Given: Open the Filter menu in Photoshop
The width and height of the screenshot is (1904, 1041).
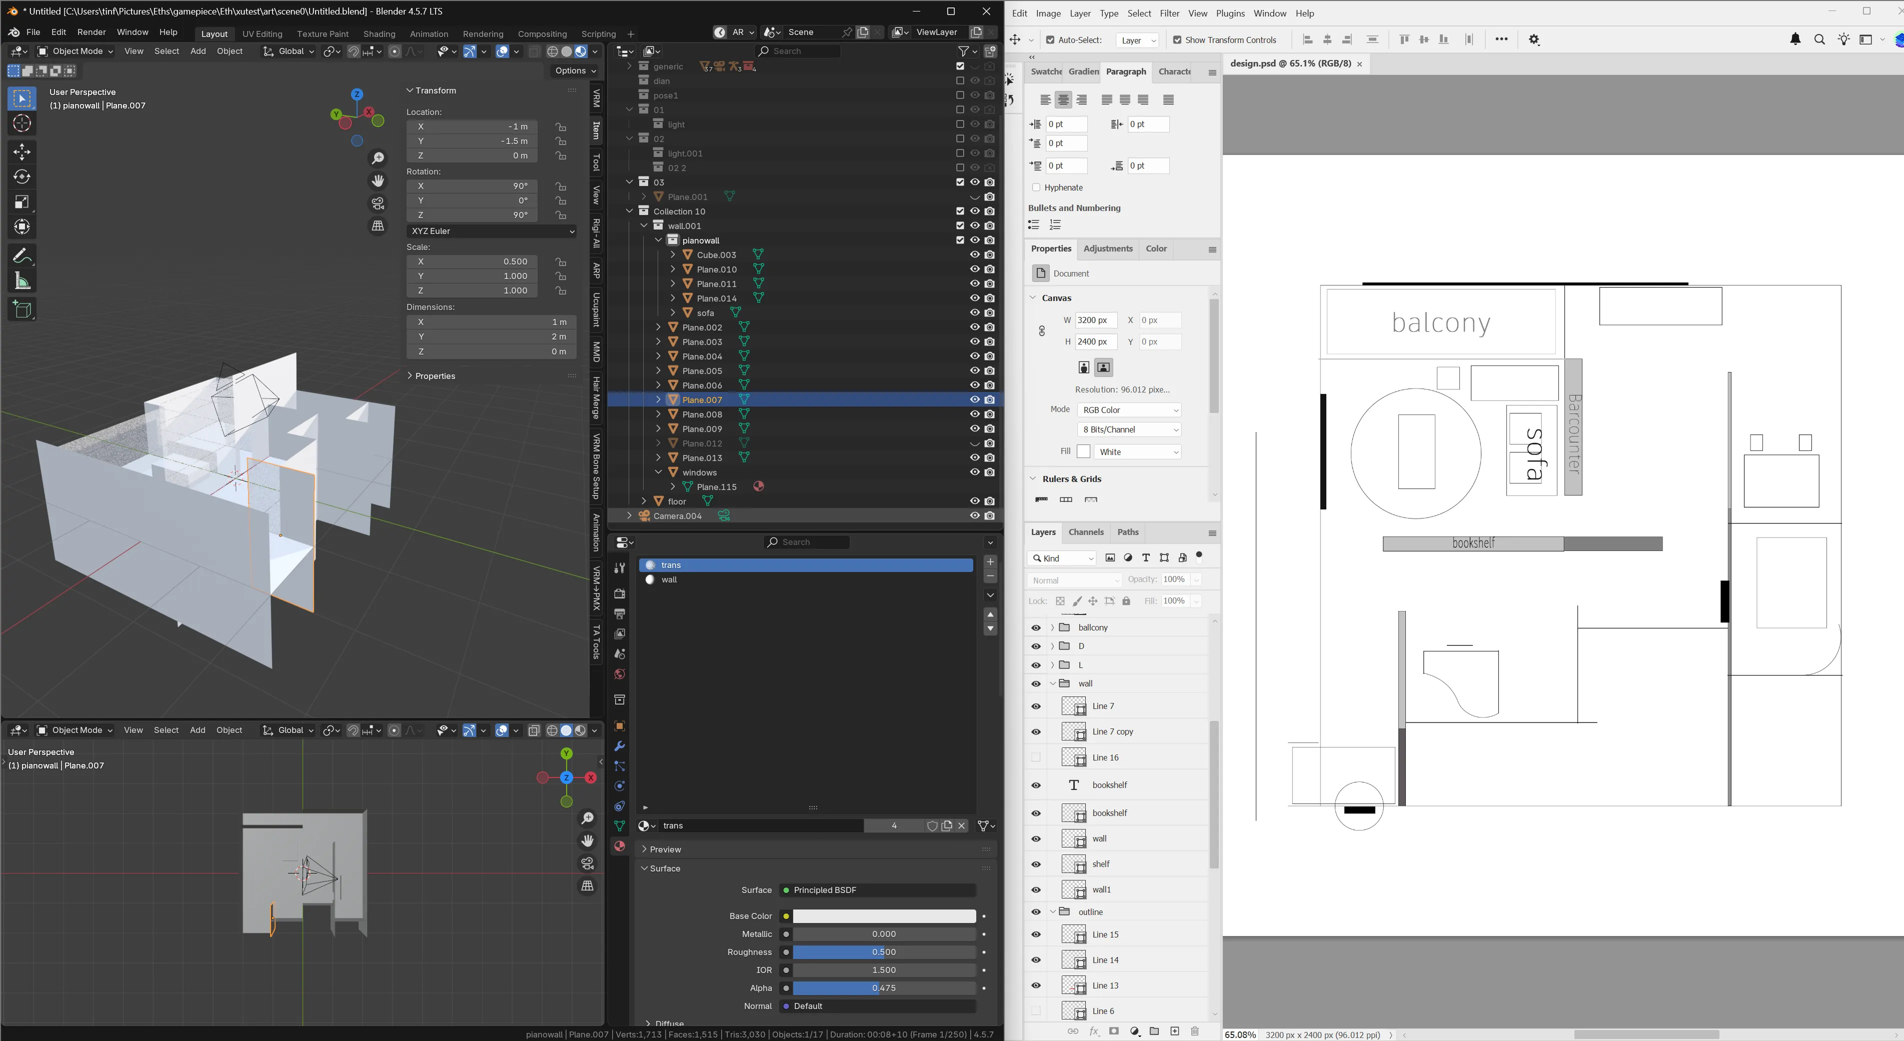Looking at the screenshot, I should pos(1169,13).
